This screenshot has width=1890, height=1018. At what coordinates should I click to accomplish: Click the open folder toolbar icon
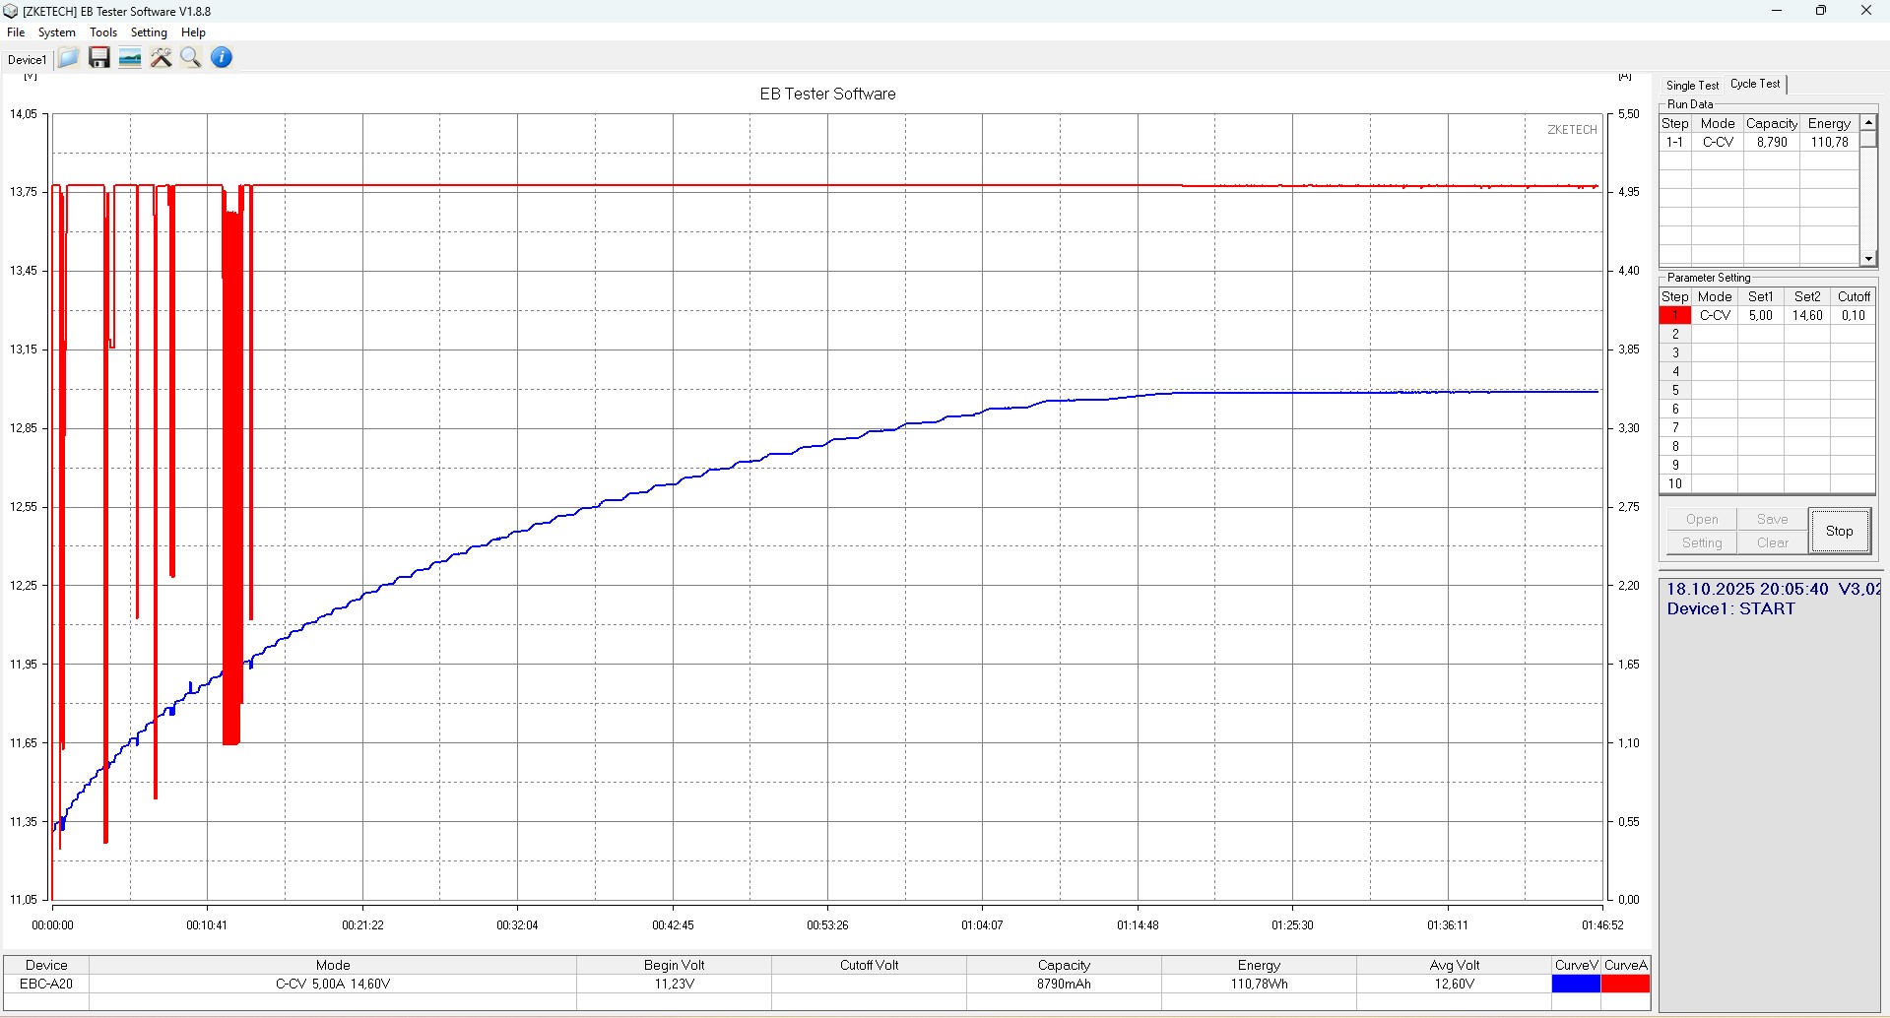coord(68,58)
